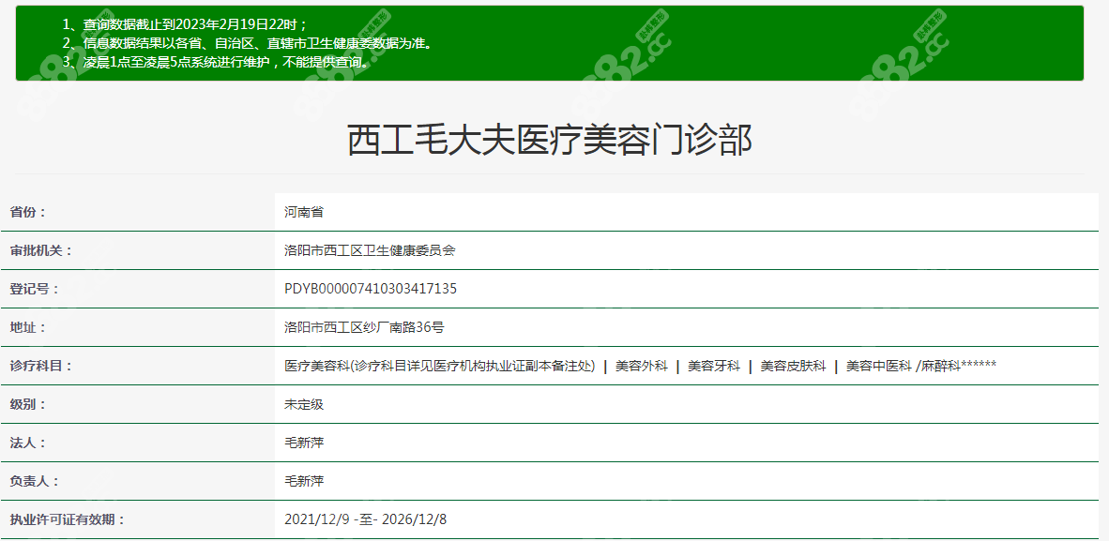
Task: Click the 诊疗科目 label
Action: pos(40,366)
